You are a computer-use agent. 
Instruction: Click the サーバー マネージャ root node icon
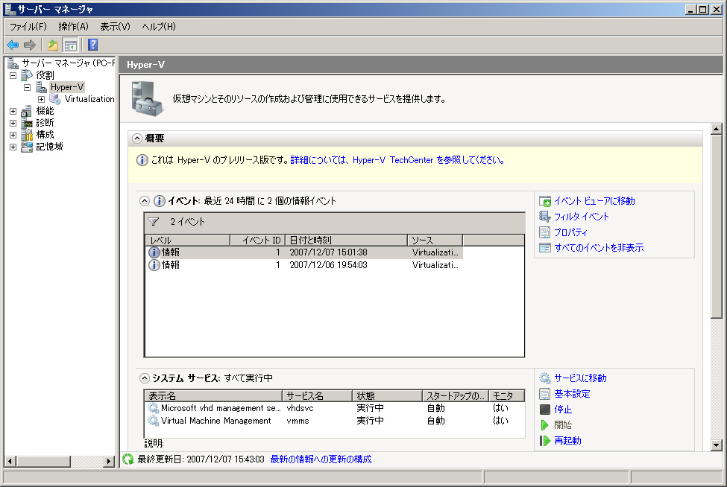[13, 63]
